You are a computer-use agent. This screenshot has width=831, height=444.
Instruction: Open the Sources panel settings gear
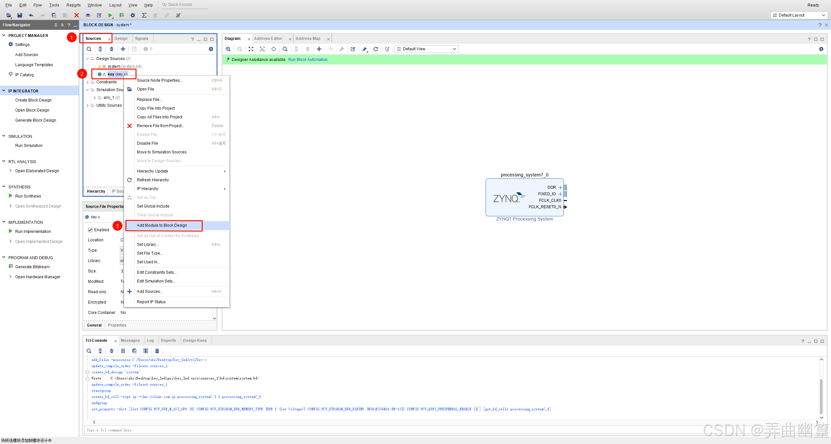click(211, 49)
